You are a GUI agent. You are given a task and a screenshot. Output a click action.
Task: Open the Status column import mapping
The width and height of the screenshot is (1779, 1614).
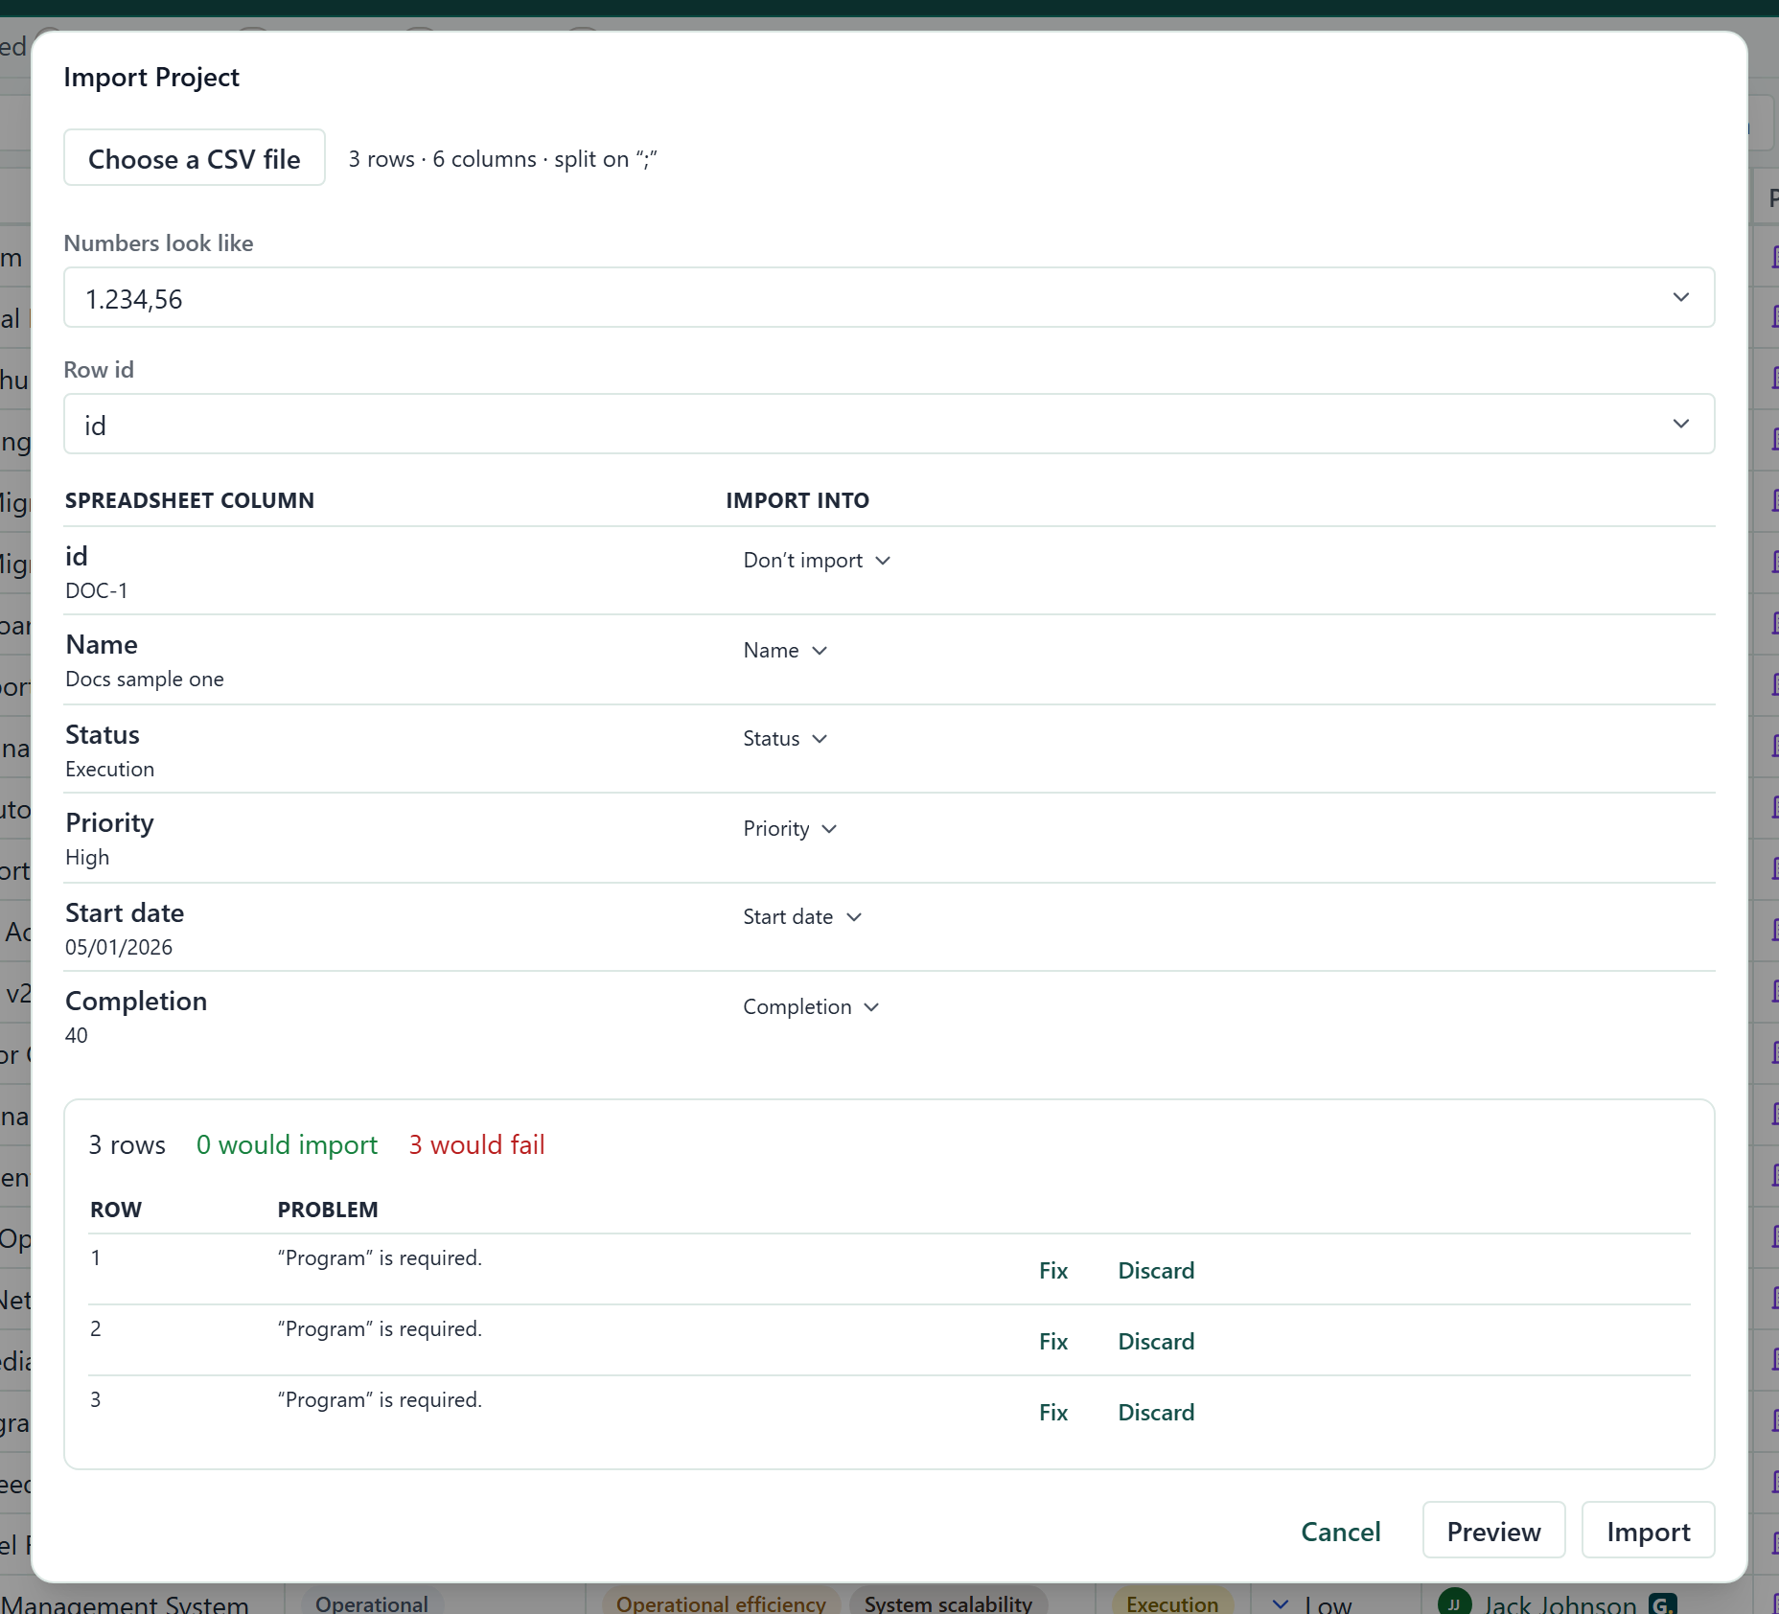click(x=785, y=739)
